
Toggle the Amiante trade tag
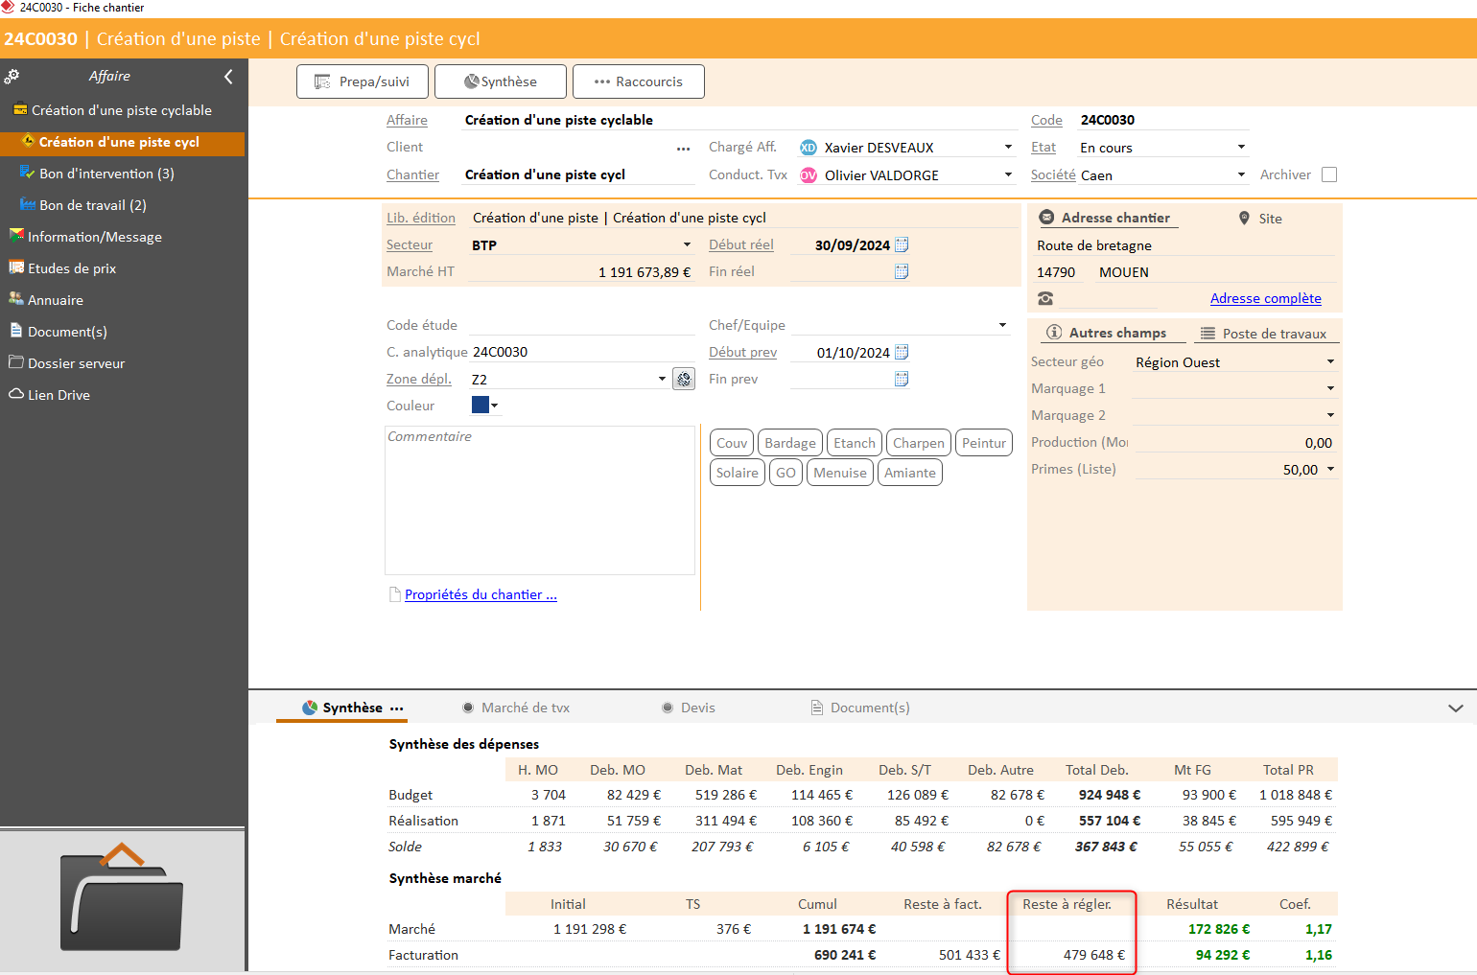pos(909,472)
